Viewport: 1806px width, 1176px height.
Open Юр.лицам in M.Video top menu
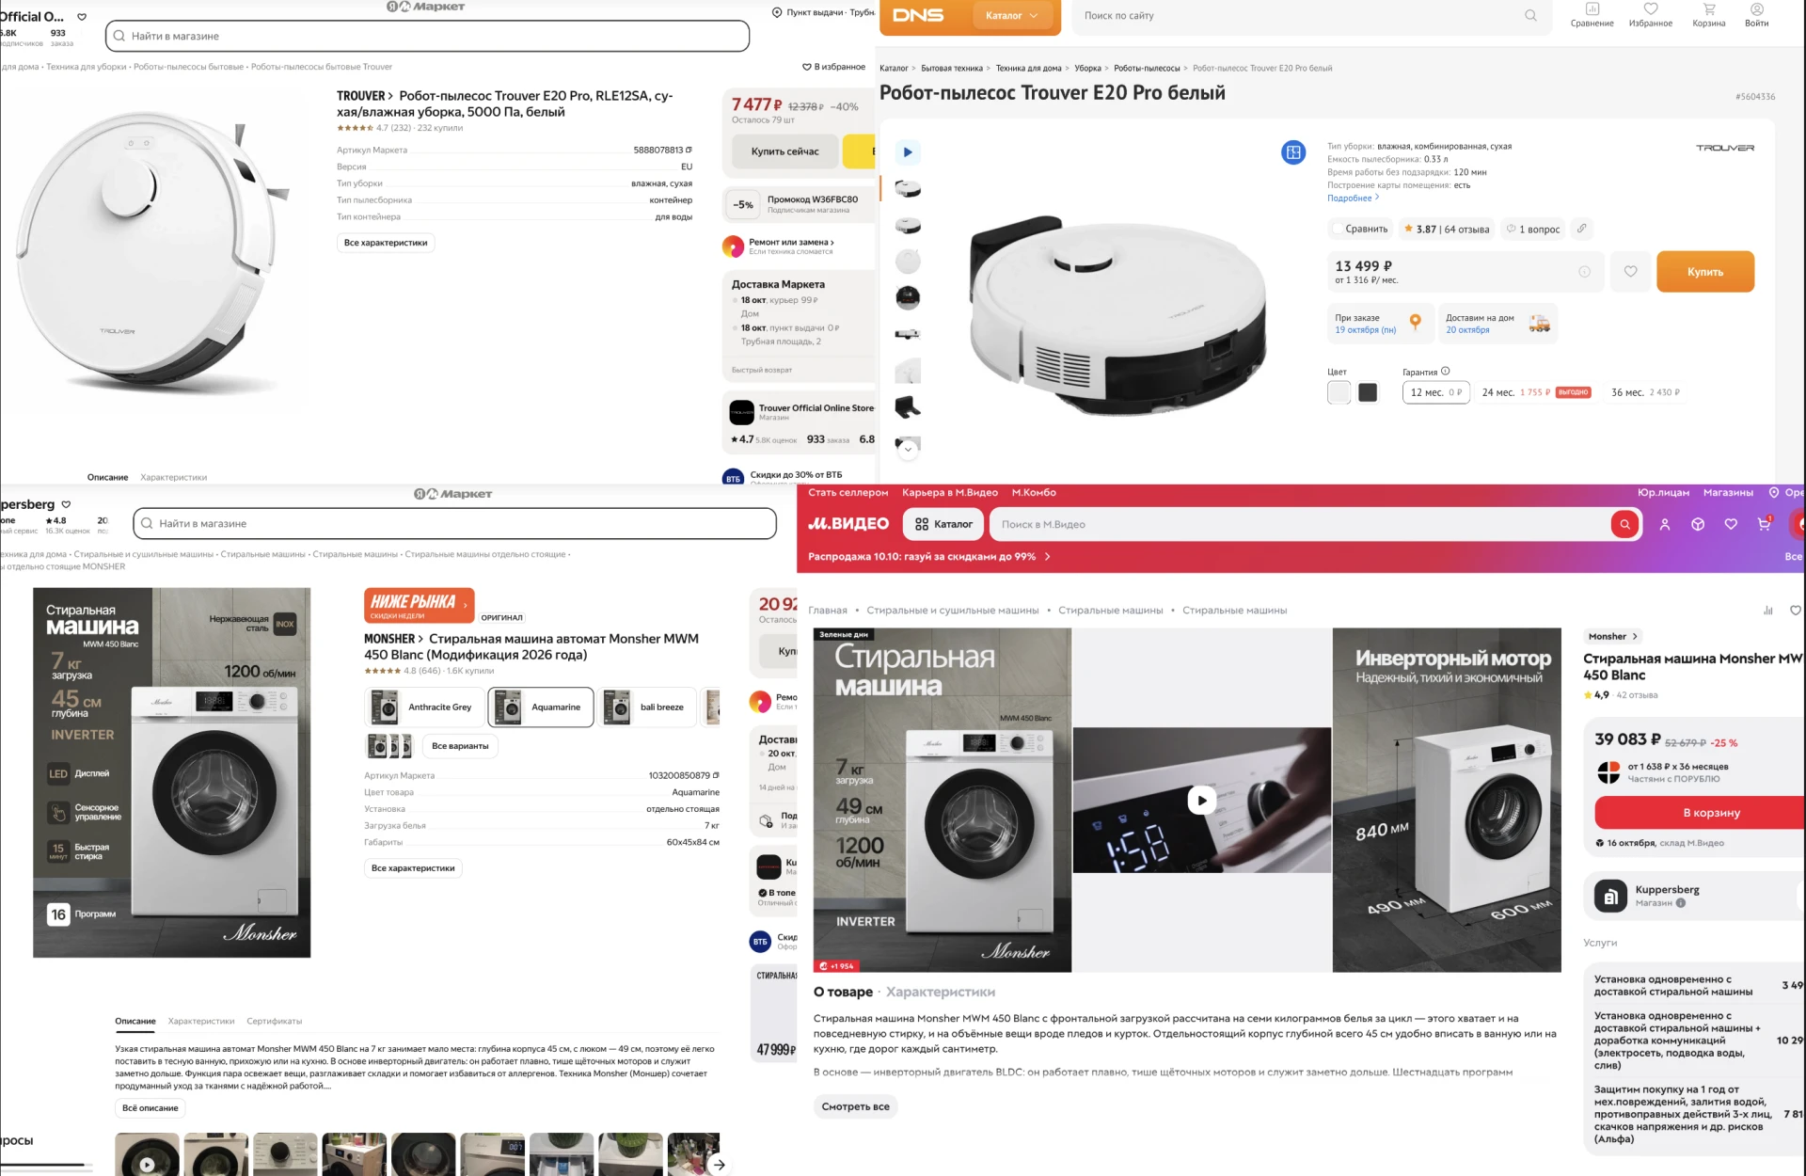point(1663,492)
